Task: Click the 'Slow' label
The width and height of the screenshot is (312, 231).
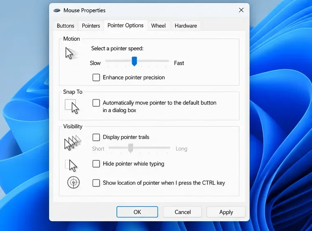Action: (95, 63)
